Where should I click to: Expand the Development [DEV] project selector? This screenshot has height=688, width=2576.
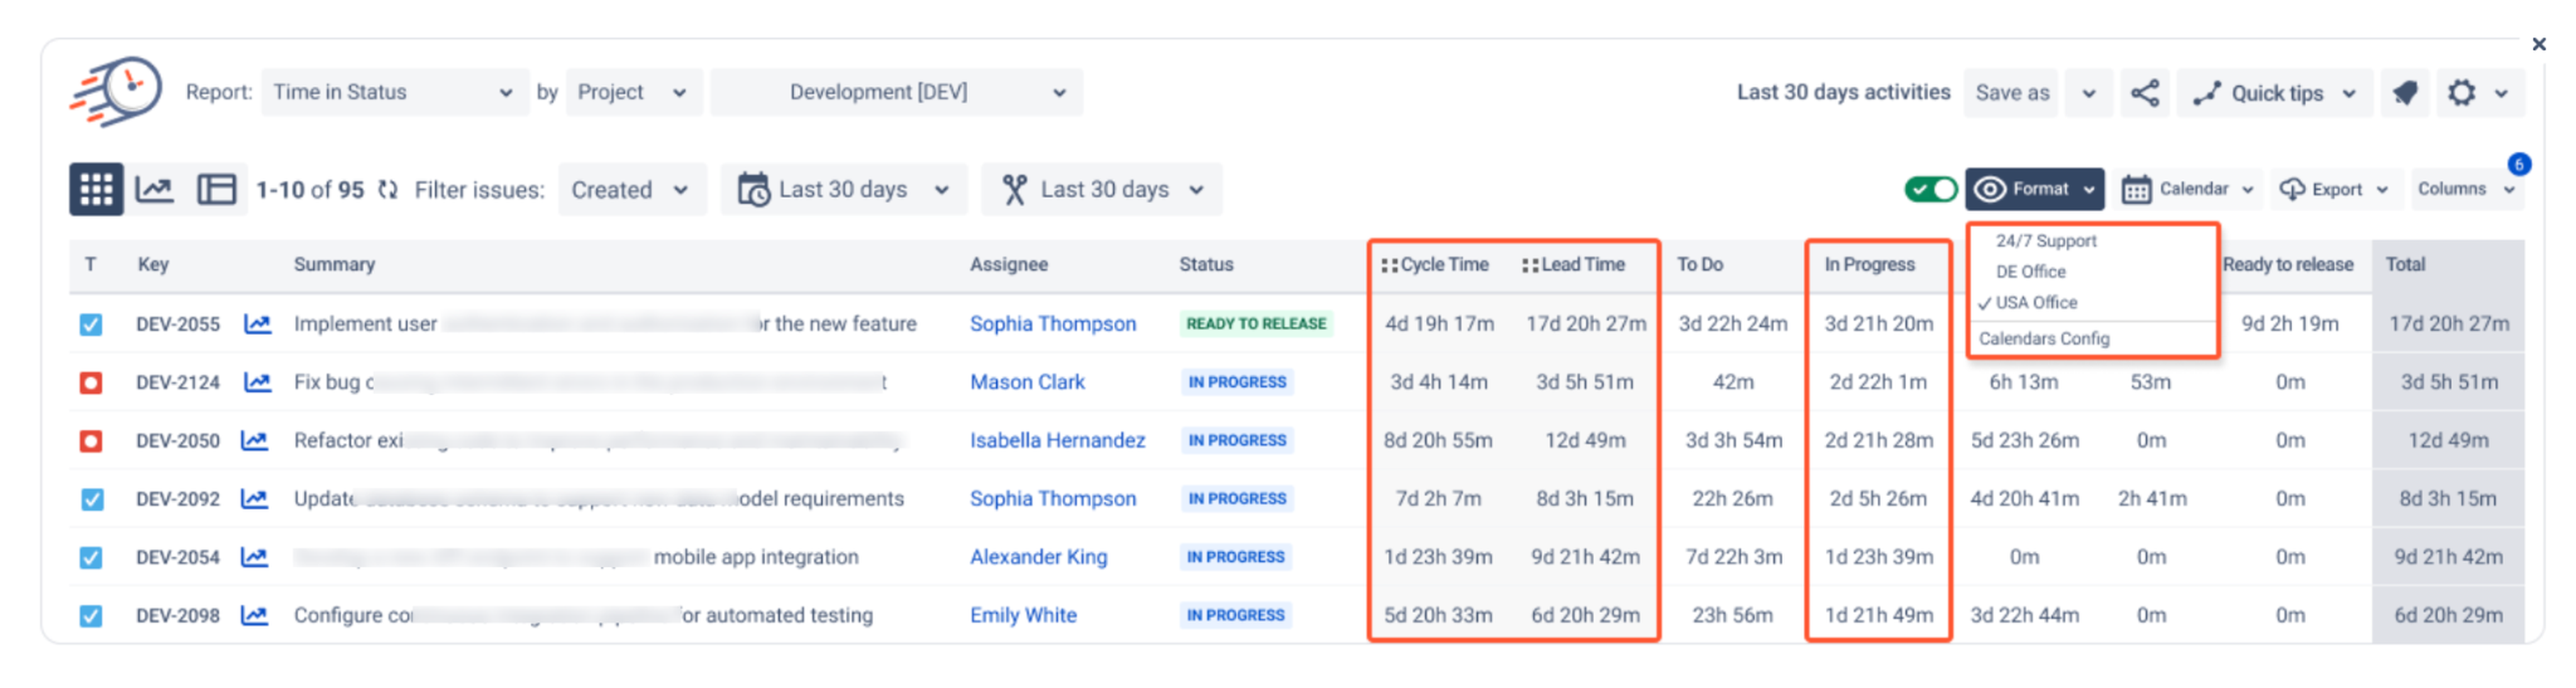pyautogui.click(x=896, y=92)
